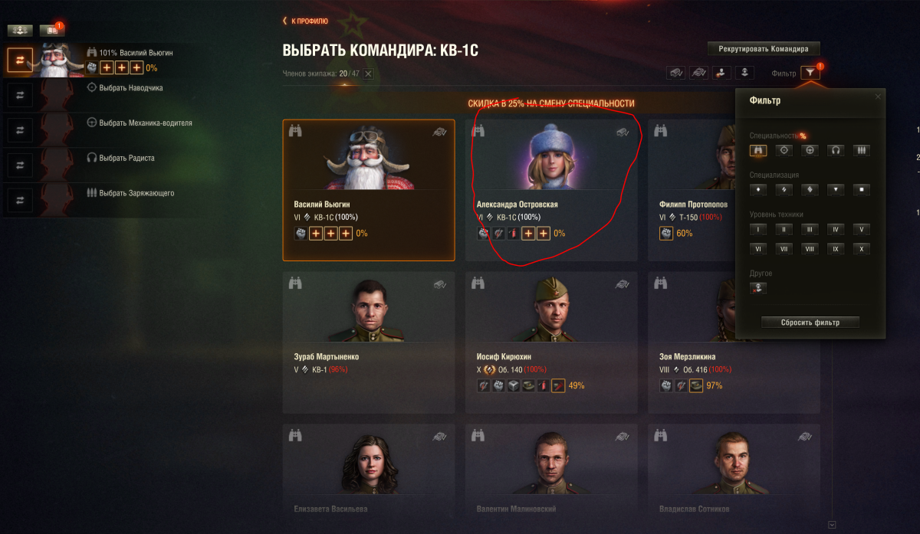
Task: Clear the crew count filter with the X icon
Action: [368, 74]
